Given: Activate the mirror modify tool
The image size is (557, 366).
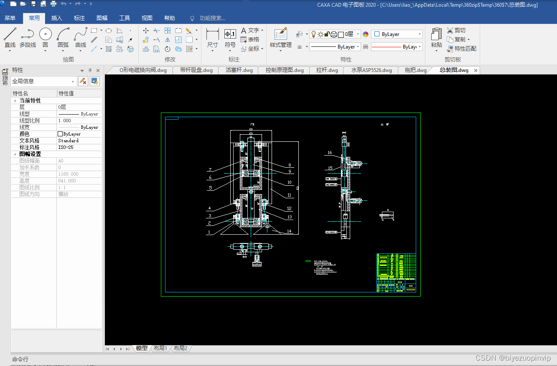Looking at the screenshot, I should pos(168,40).
